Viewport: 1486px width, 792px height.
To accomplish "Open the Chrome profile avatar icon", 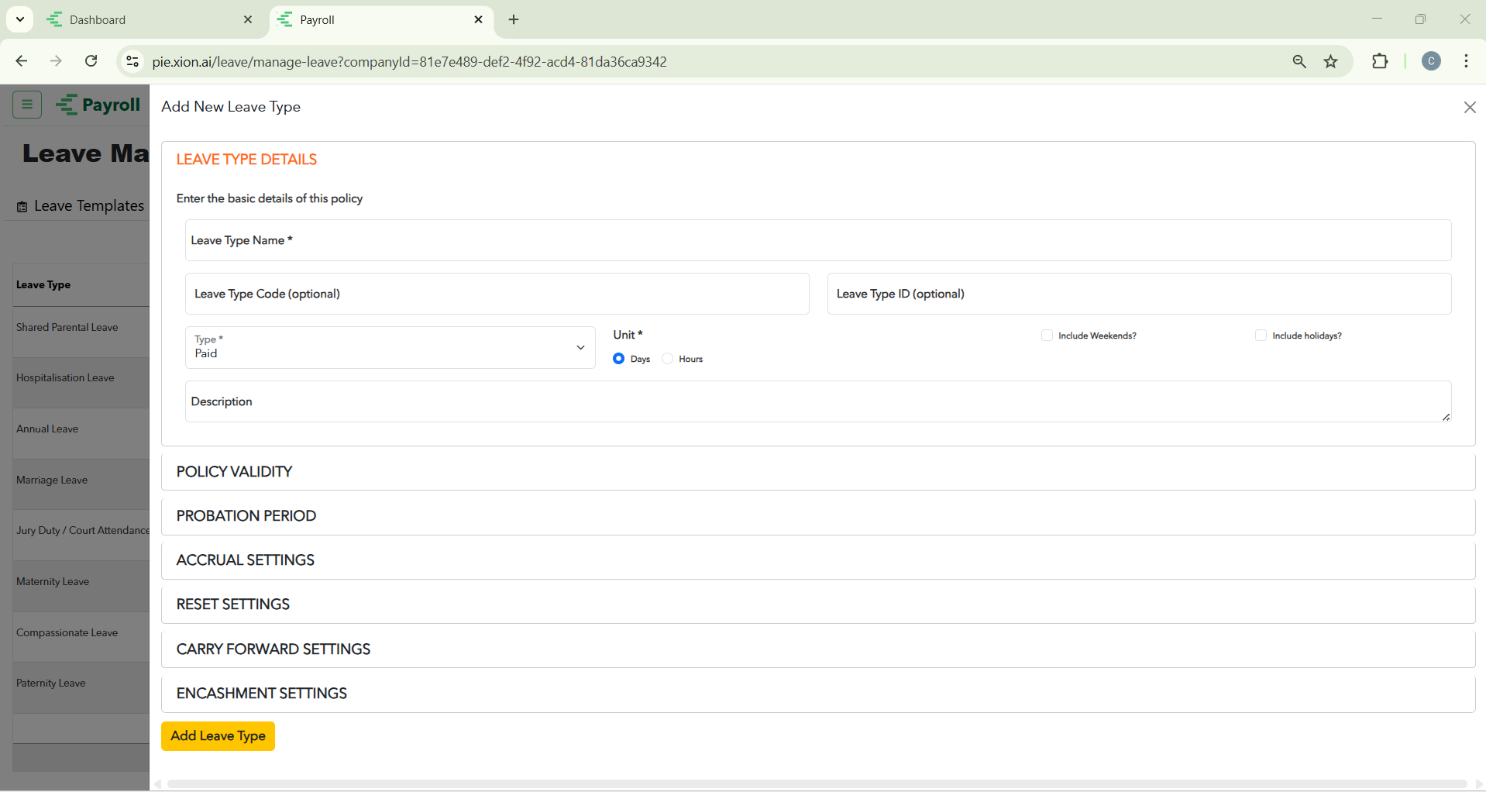I will [x=1431, y=61].
